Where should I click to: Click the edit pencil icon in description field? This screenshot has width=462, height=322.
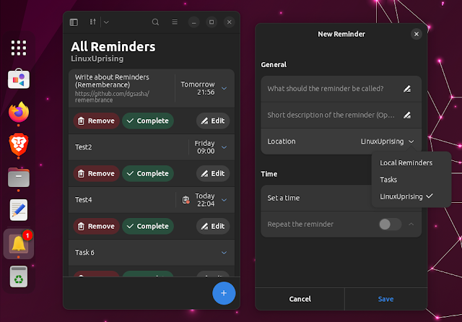pos(407,116)
